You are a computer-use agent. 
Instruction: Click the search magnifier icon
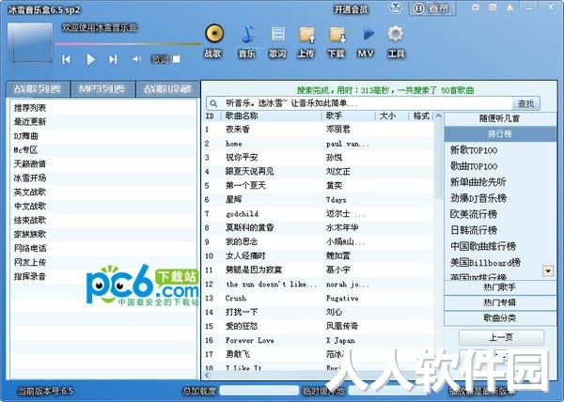point(213,103)
